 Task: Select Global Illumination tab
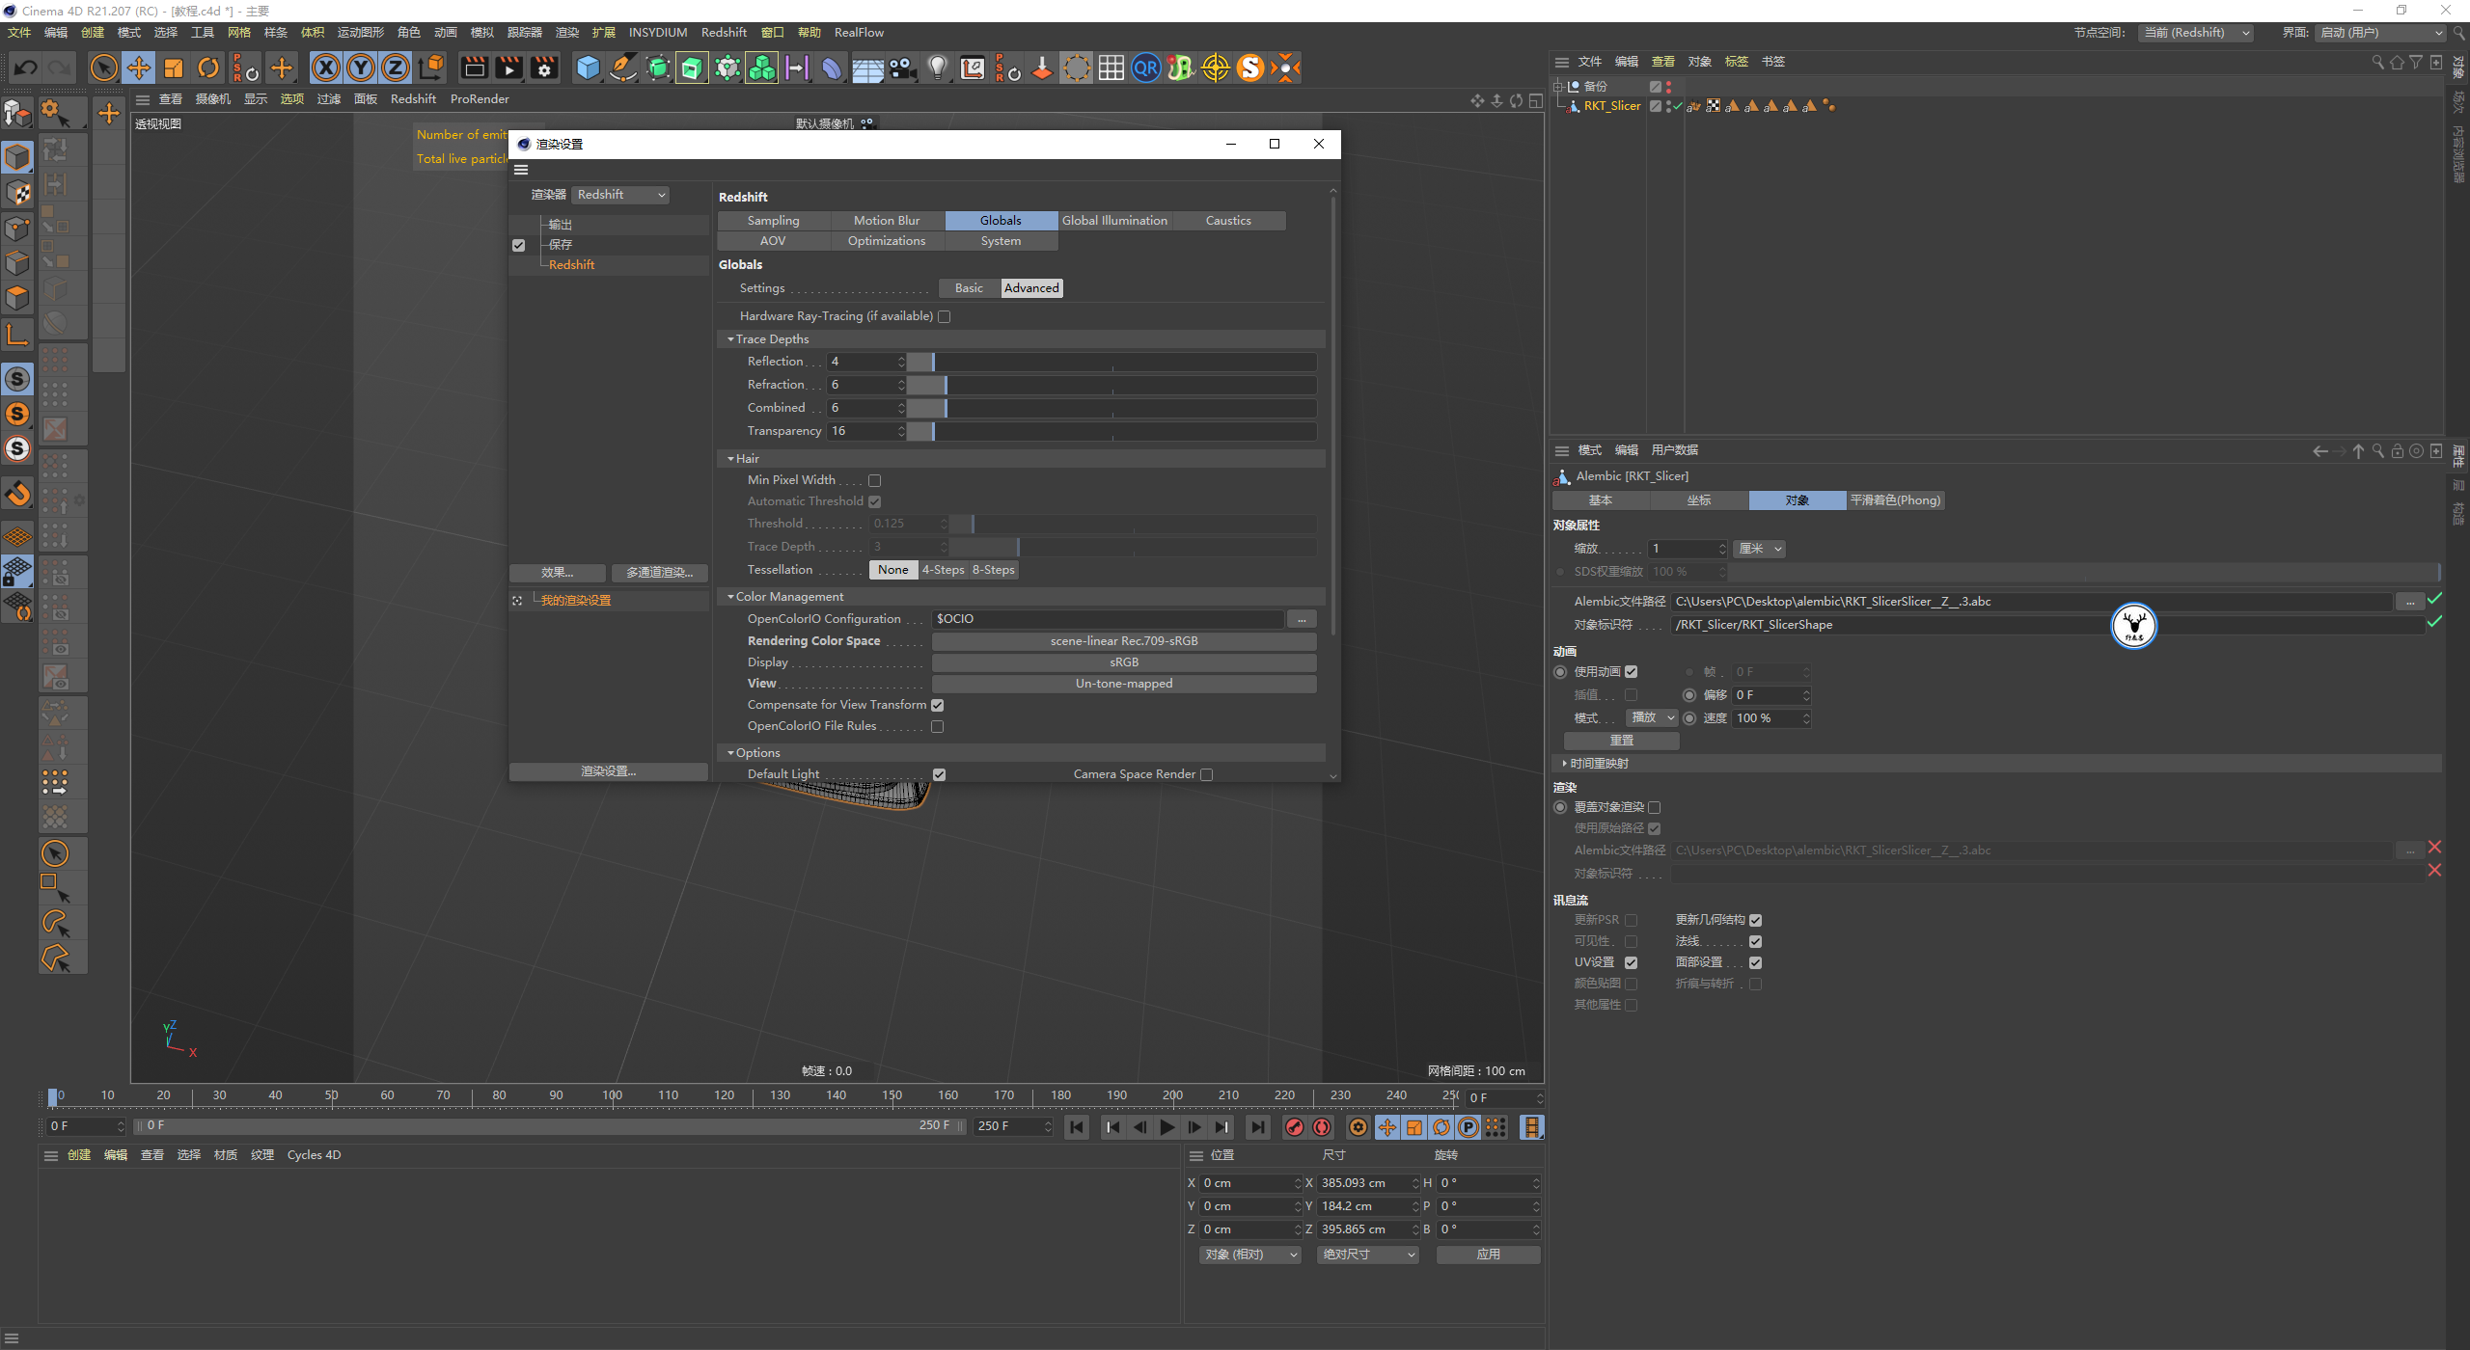1112,220
